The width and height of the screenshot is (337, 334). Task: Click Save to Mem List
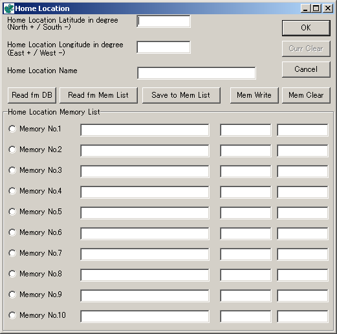[x=181, y=95]
